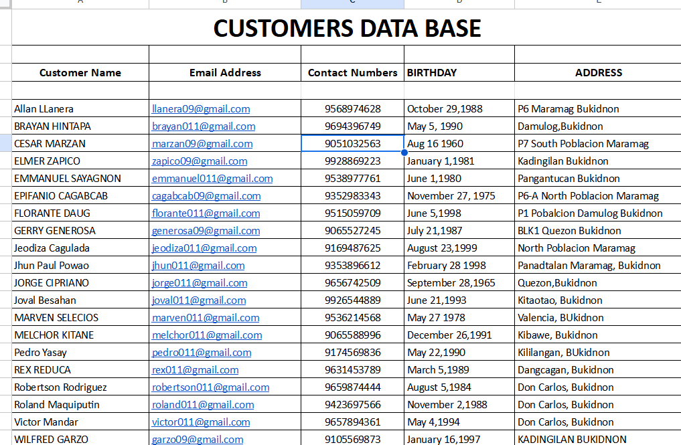The image size is (681, 445).
Task: Select the Robertson Rodriguez name cell
Action: click(x=80, y=386)
